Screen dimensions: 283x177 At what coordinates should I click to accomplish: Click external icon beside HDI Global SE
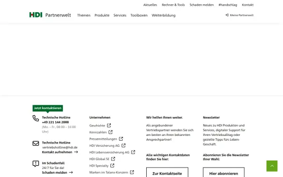113,159
